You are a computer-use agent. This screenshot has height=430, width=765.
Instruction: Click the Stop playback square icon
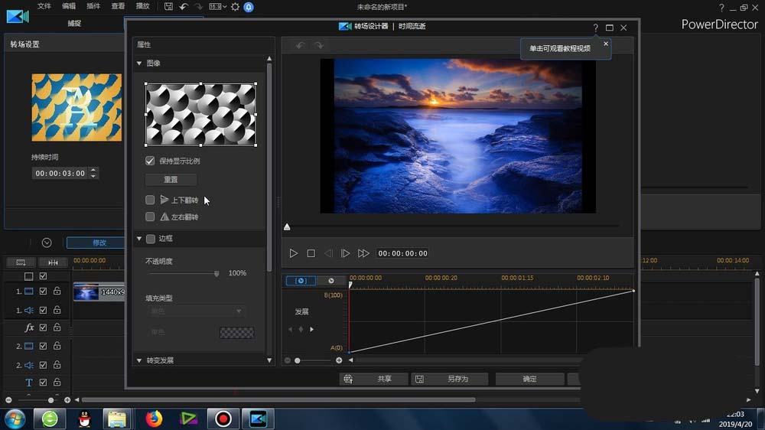coord(311,253)
